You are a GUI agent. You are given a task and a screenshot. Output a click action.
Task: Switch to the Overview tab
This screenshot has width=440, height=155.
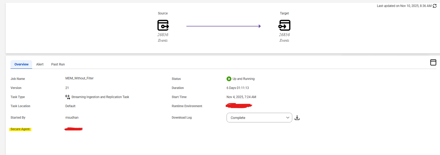tap(21, 64)
